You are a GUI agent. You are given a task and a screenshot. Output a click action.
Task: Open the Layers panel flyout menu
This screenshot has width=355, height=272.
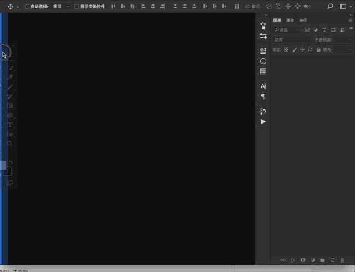(x=351, y=20)
